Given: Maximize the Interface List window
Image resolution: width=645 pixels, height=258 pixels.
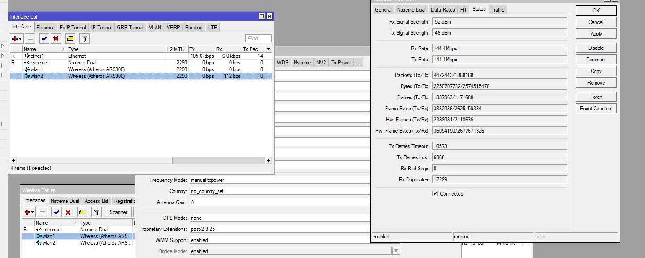Looking at the screenshot, I should pyautogui.click(x=262, y=16).
